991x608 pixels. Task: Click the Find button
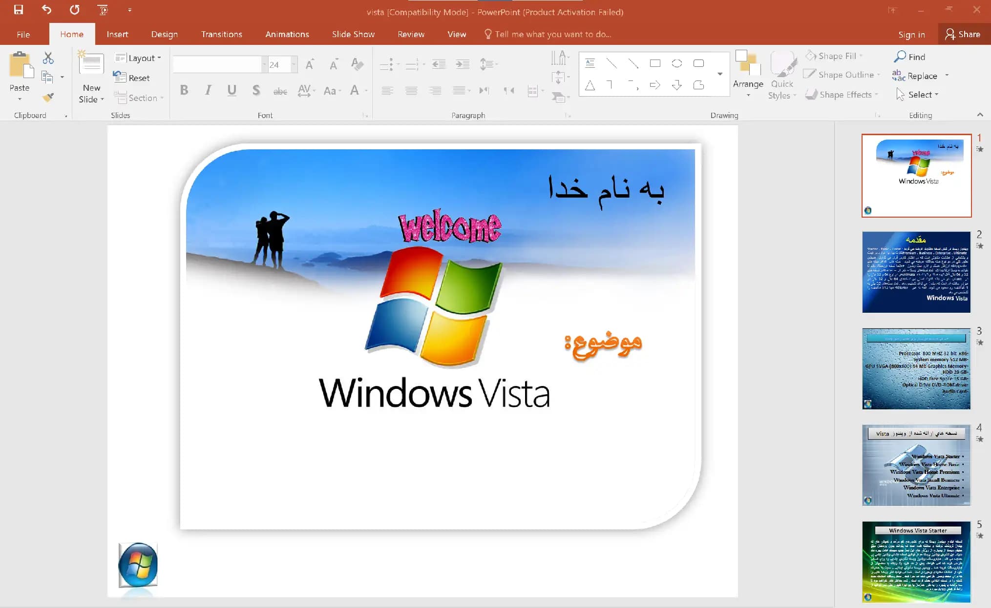click(x=909, y=57)
